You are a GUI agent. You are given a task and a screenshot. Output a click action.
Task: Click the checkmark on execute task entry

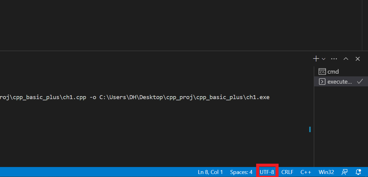point(360,81)
